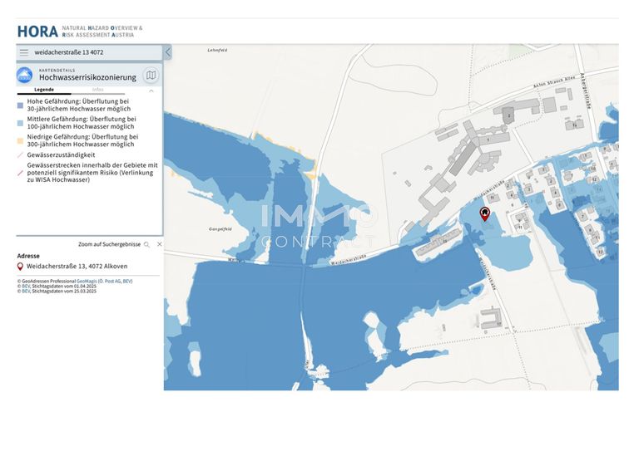The height and width of the screenshot is (451, 639).
Task: Click the Hohe Gefährdung dark blue swatch
Action: point(21,105)
